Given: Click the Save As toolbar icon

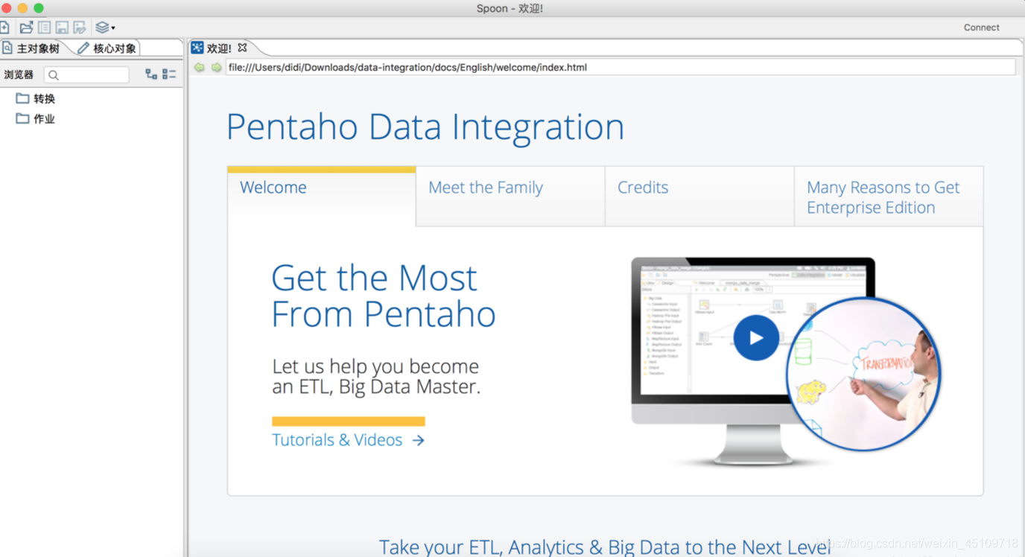Looking at the screenshot, I should tap(80, 28).
